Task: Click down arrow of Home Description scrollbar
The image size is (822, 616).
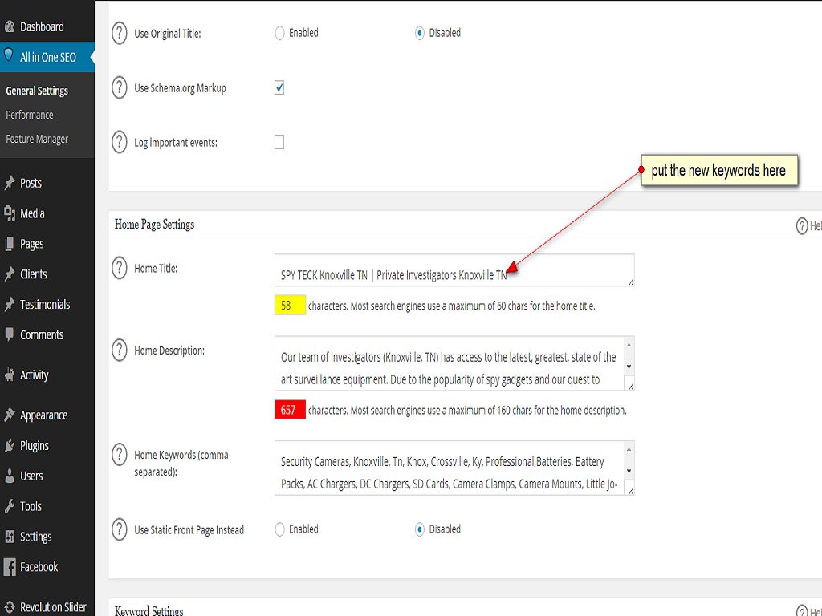Action: coord(629,367)
